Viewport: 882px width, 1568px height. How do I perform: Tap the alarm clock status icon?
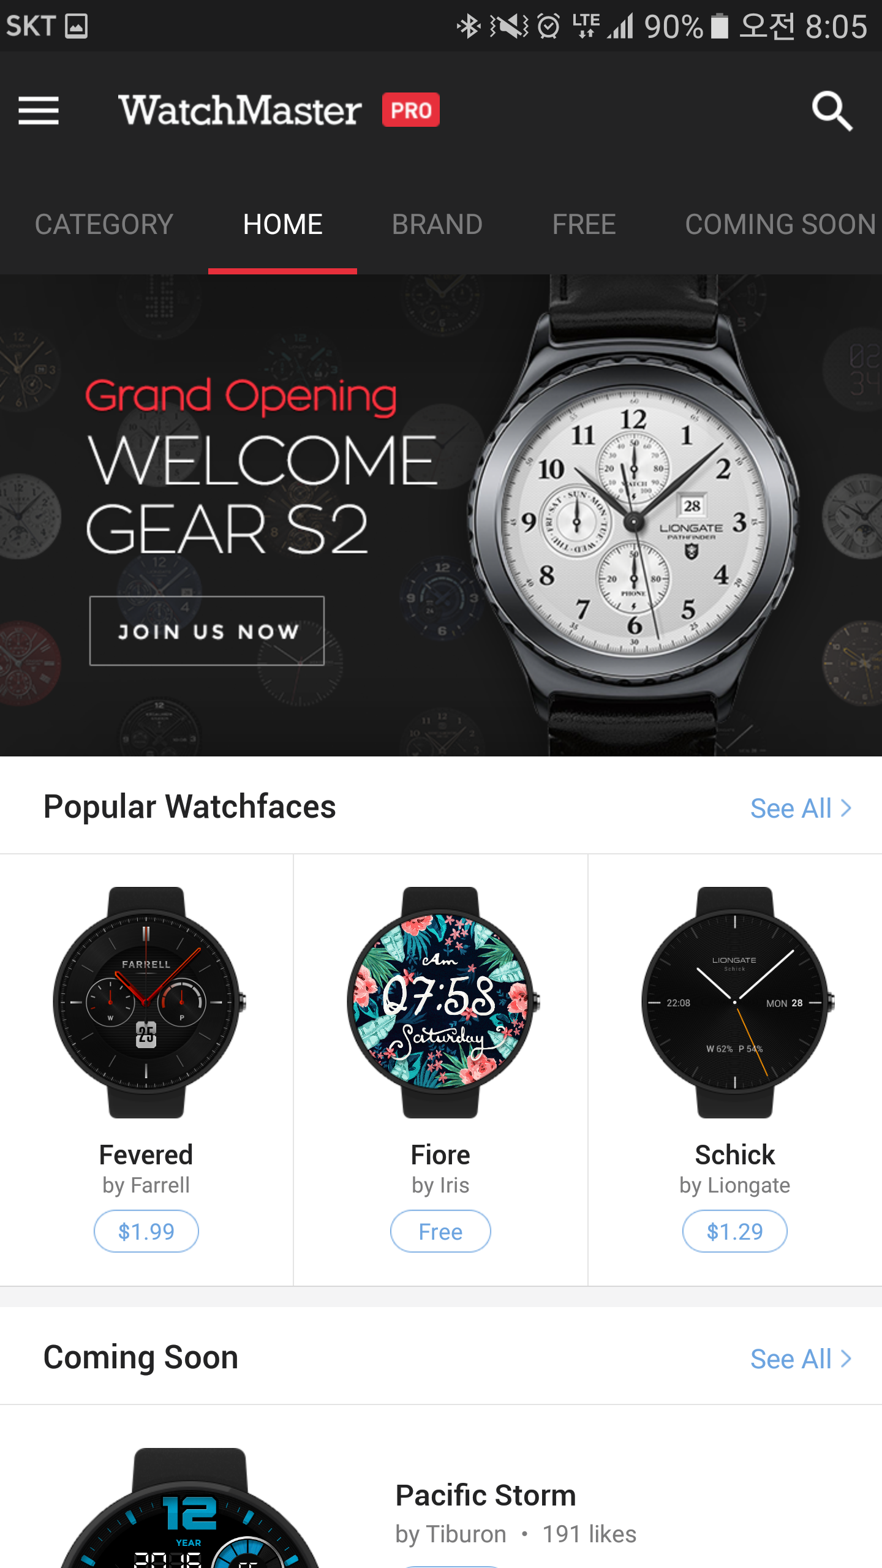pos(549,26)
